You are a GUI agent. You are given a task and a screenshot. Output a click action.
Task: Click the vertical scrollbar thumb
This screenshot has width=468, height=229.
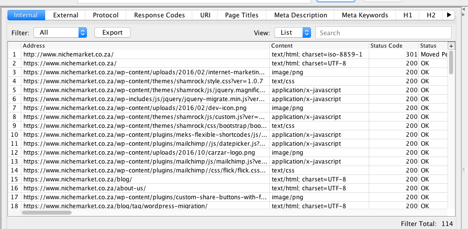click(x=451, y=62)
